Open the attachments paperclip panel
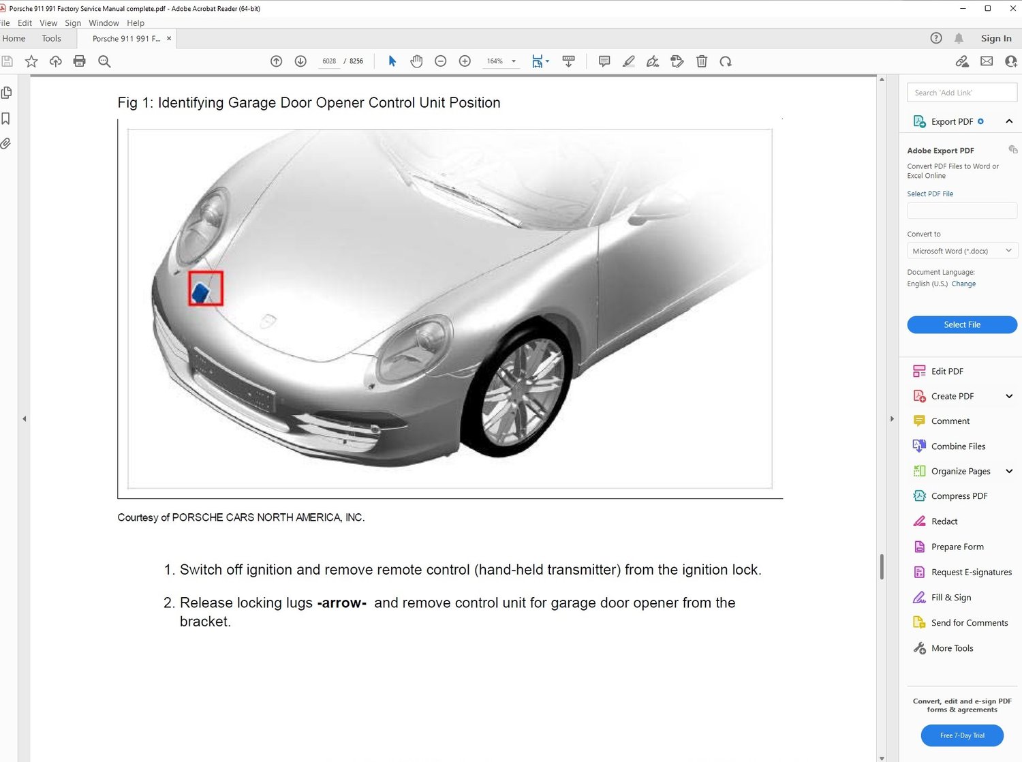1022x762 pixels. 5,144
